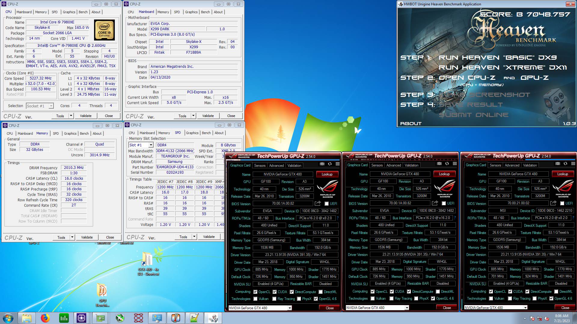Viewport: 577px width, 324px height.
Task: Toggle Ray Tracing checkbox in middle GPU-Z window
Action: pyautogui.click(x=392, y=298)
